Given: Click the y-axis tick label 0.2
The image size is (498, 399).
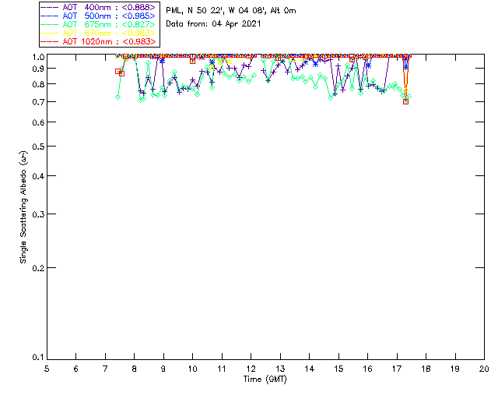Looking at the screenshot, I should [x=38, y=268].
